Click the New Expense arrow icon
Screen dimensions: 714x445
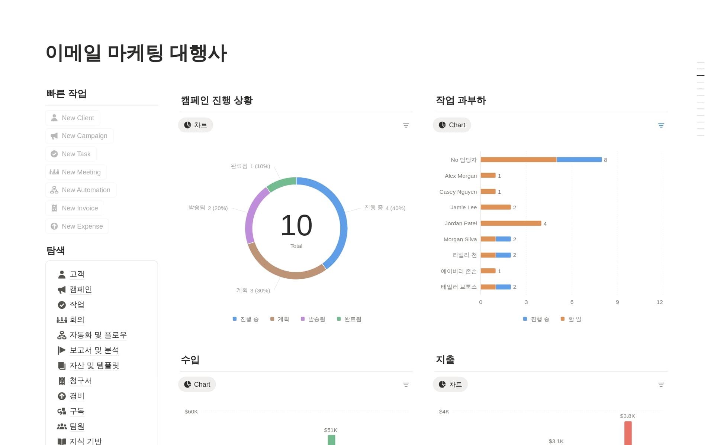[x=54, y=226]
